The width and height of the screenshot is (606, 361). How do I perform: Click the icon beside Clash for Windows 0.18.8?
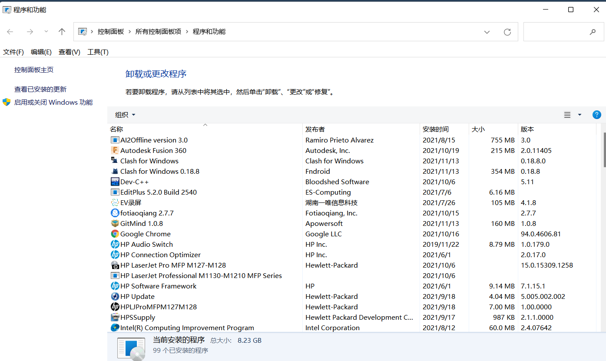[x=115, y=171]
